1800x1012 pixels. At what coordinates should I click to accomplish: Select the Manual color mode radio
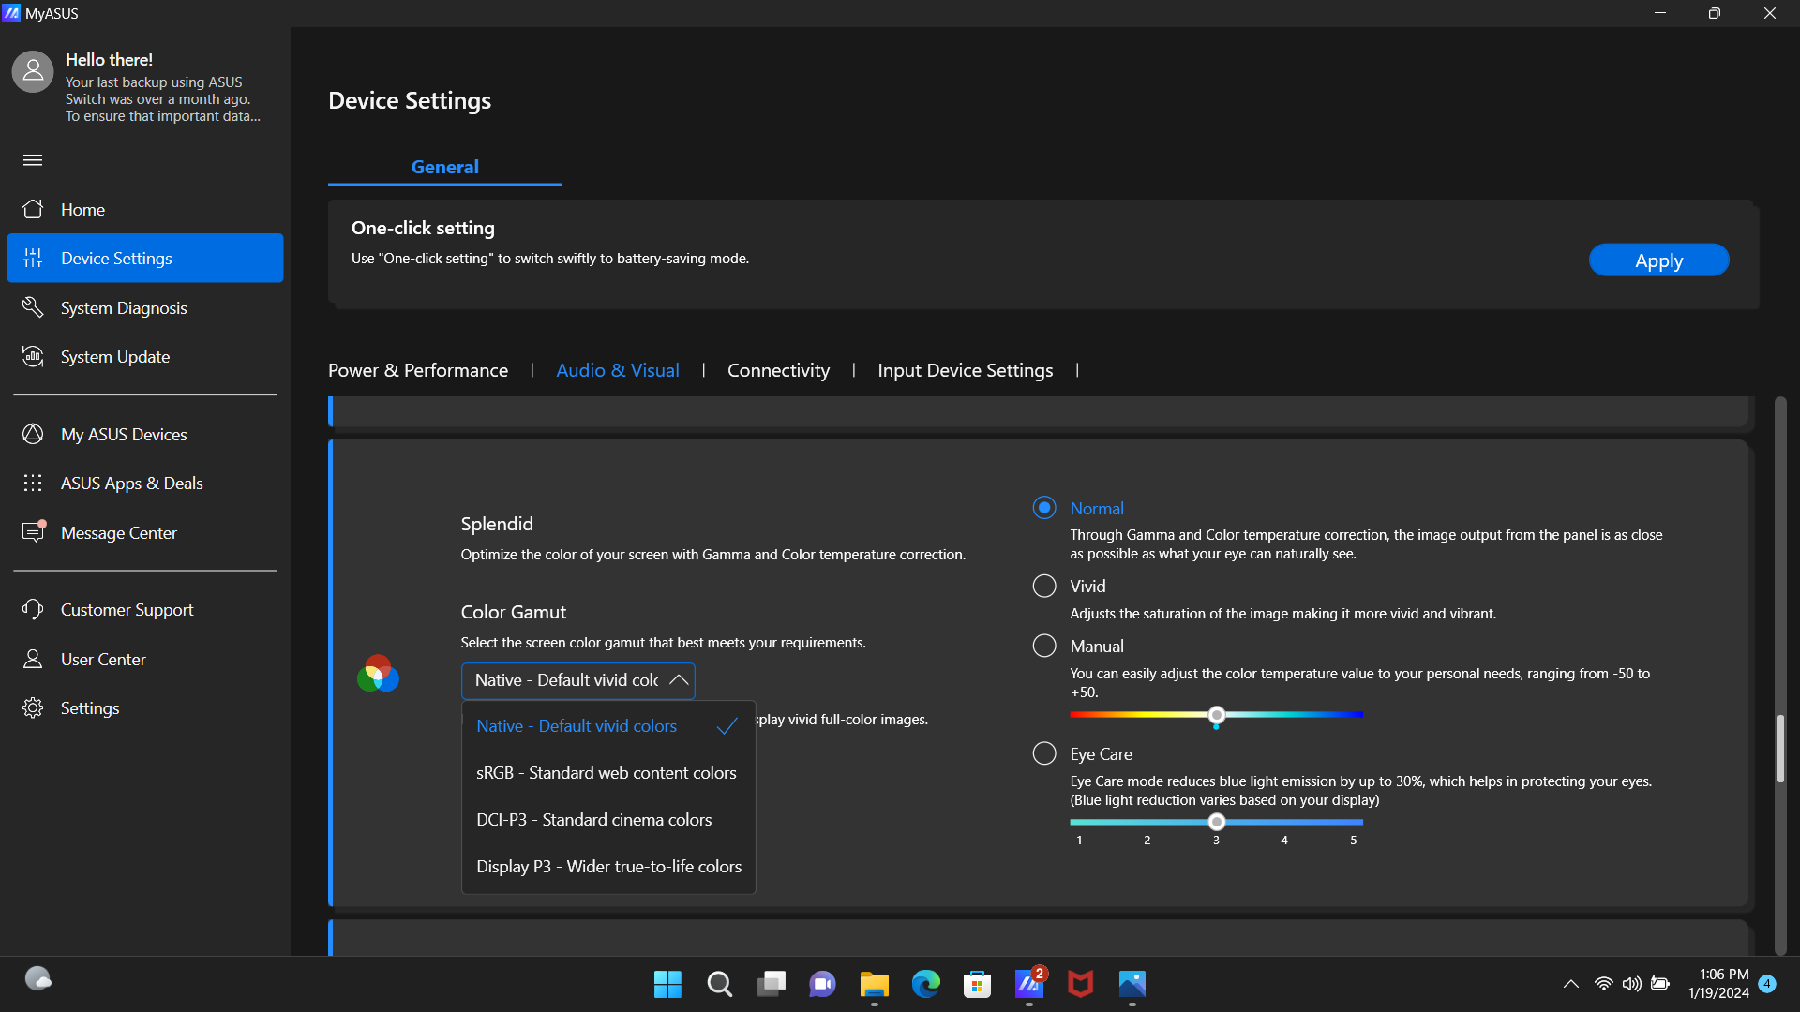pyautogui.click(x=1043, y=646)
